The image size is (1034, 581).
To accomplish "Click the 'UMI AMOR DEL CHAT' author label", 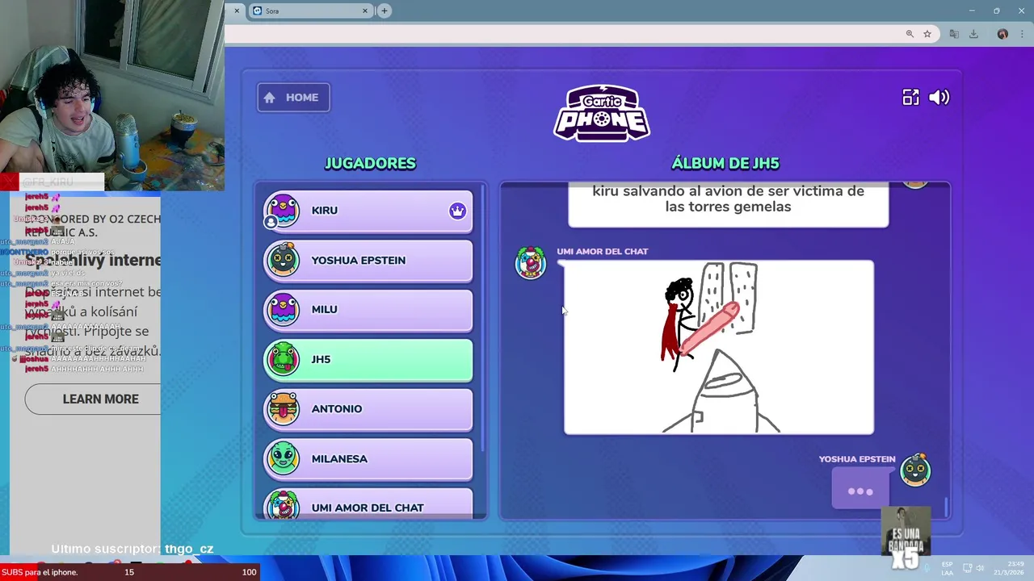I will click(603, 251).
